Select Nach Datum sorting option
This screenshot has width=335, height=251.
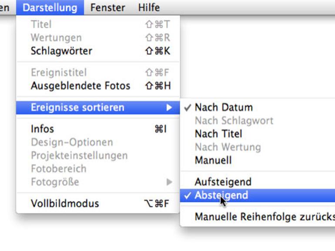[224, 107]
